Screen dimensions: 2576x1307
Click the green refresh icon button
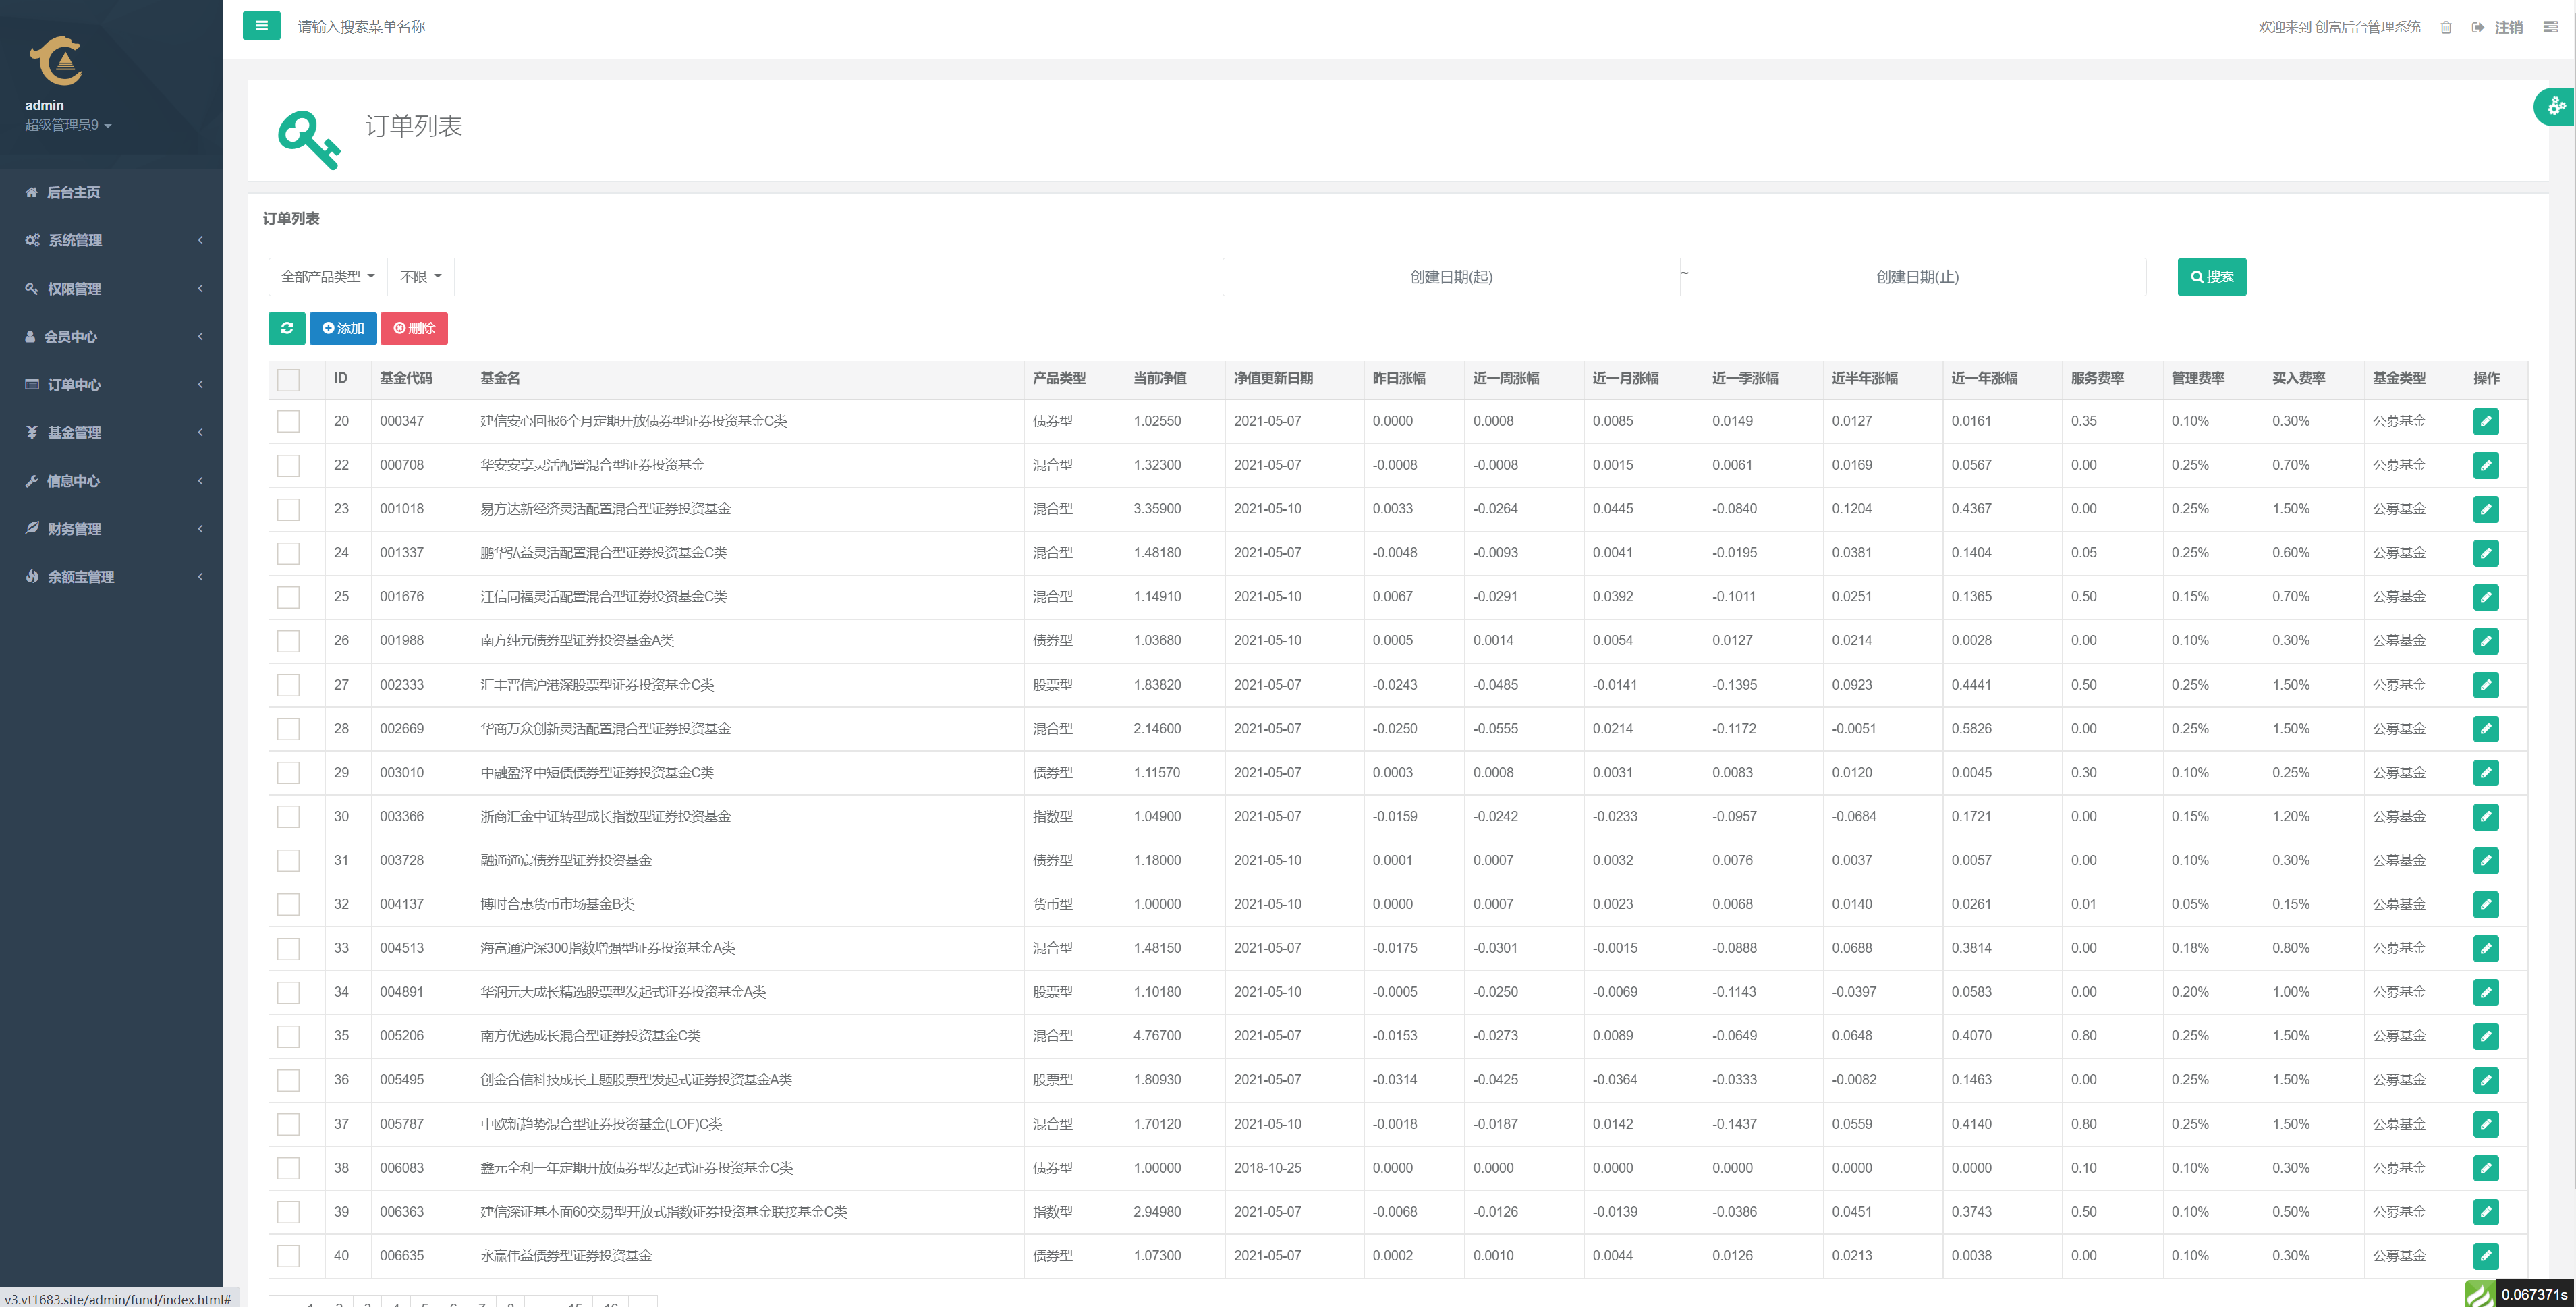[x=286, y=328]
